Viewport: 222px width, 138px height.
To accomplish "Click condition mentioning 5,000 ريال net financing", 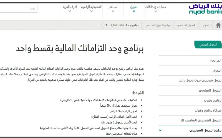I will (88, 128).
